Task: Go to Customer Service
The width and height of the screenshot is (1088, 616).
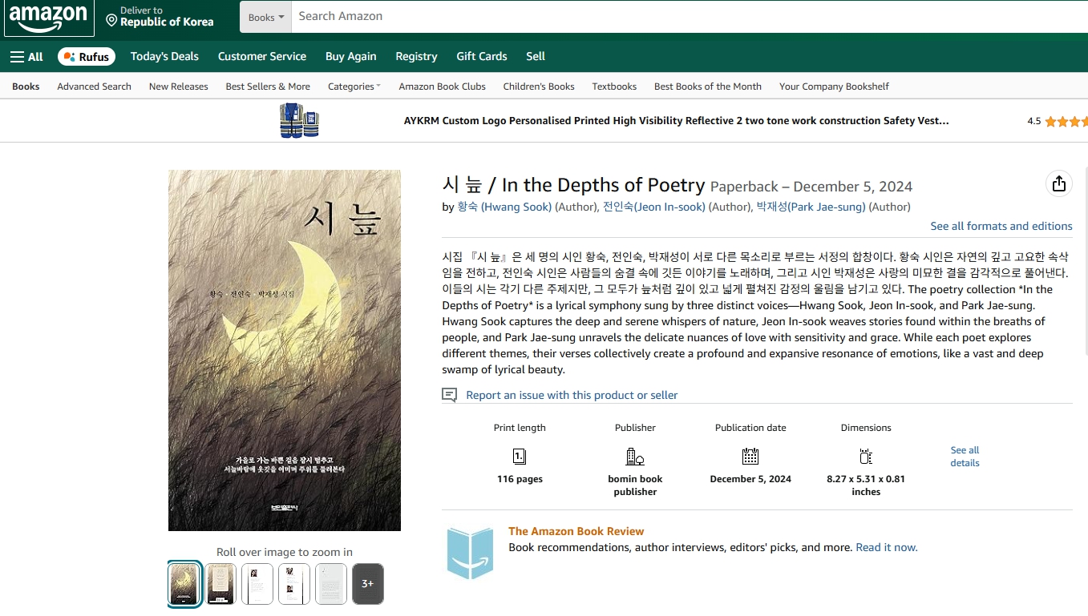Action: pos(262,56)
